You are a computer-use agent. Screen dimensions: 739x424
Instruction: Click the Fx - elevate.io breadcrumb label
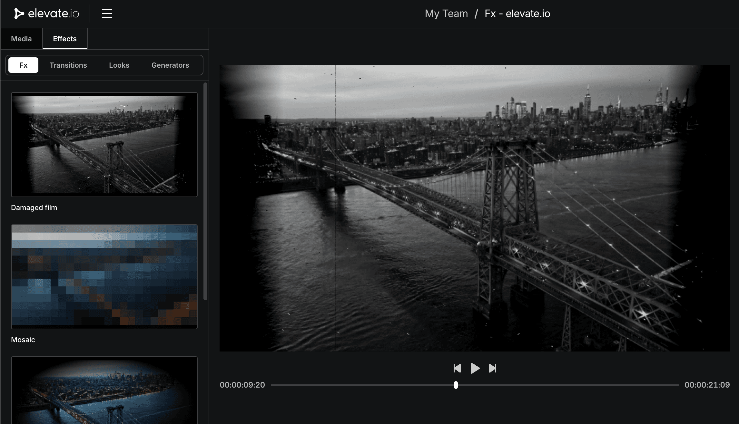(x=517, y=14)
